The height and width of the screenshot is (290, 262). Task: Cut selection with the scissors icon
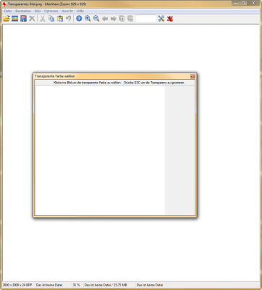pos(43,19)
